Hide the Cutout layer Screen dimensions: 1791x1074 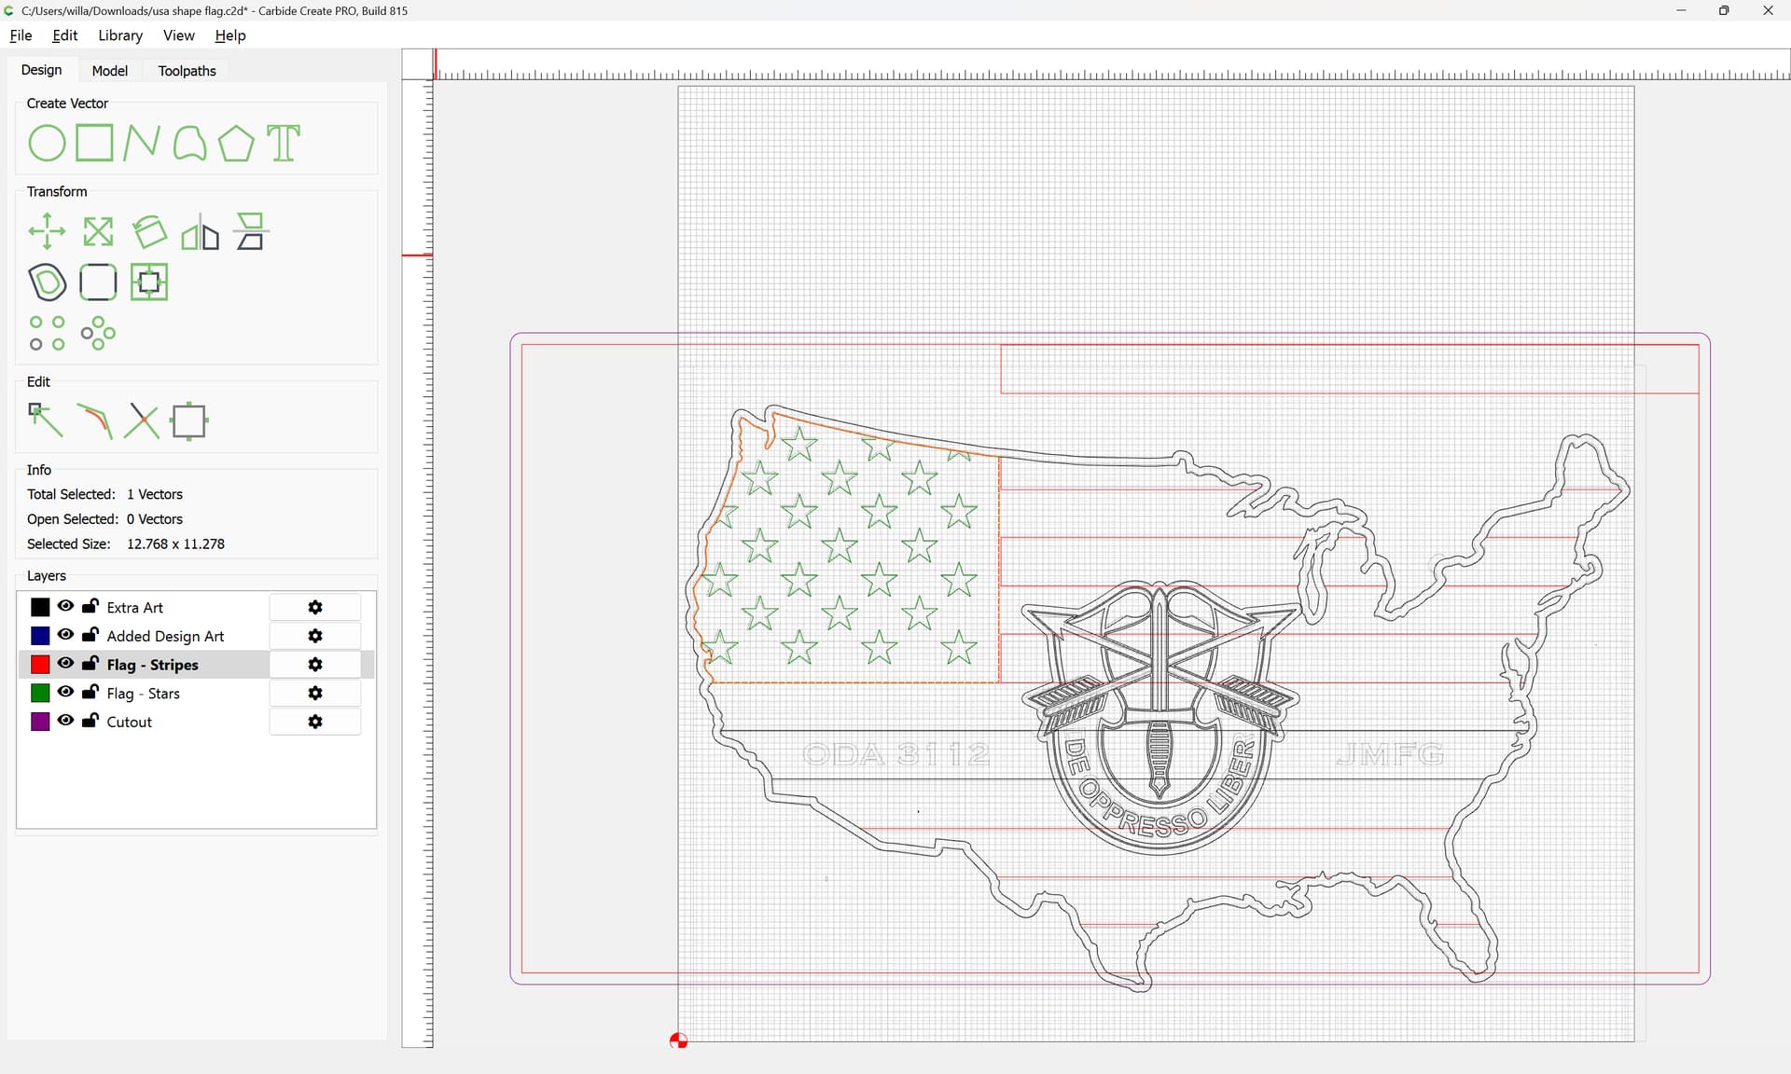pos(65,721)
